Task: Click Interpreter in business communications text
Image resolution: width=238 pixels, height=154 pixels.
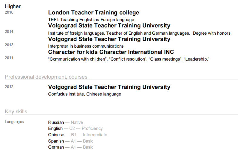Action: (x=86, y=46)
